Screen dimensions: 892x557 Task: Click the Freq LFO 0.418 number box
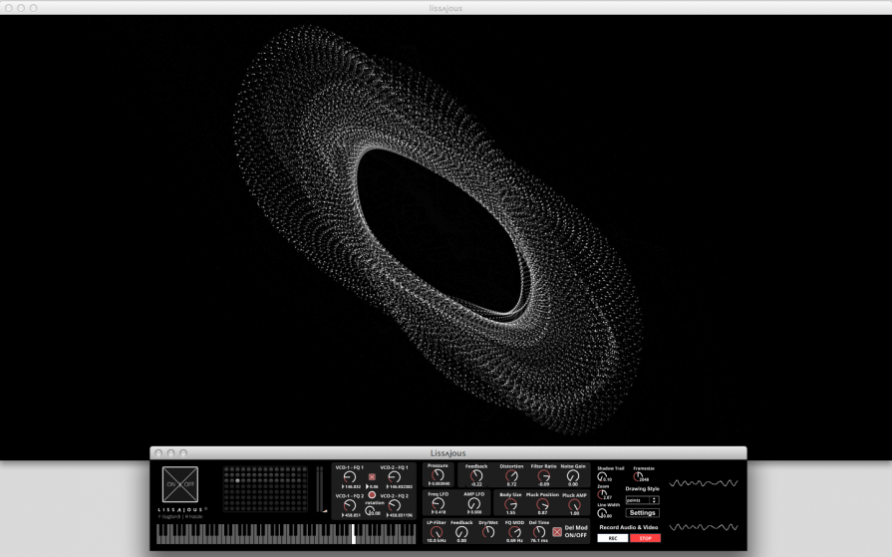pos(440,512)
